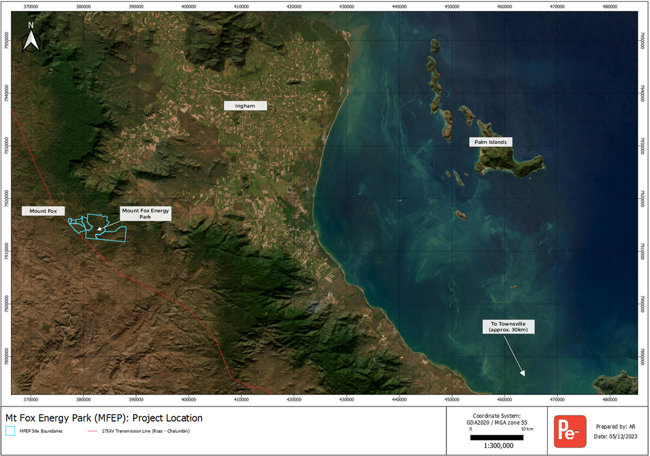650x456 pixels.
Task: Select the Date: 05/12/2023 text
Action: [x=615, y=436]
